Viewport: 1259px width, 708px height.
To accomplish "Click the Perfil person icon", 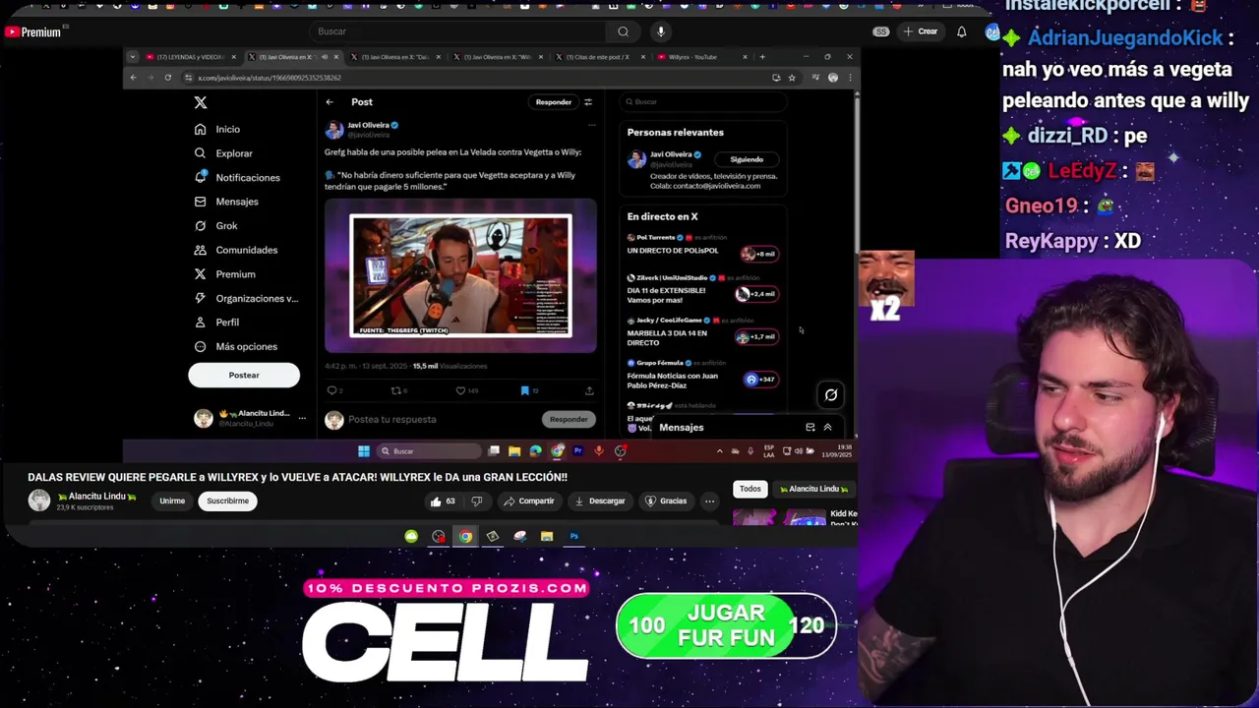I will tap(201, 323).
